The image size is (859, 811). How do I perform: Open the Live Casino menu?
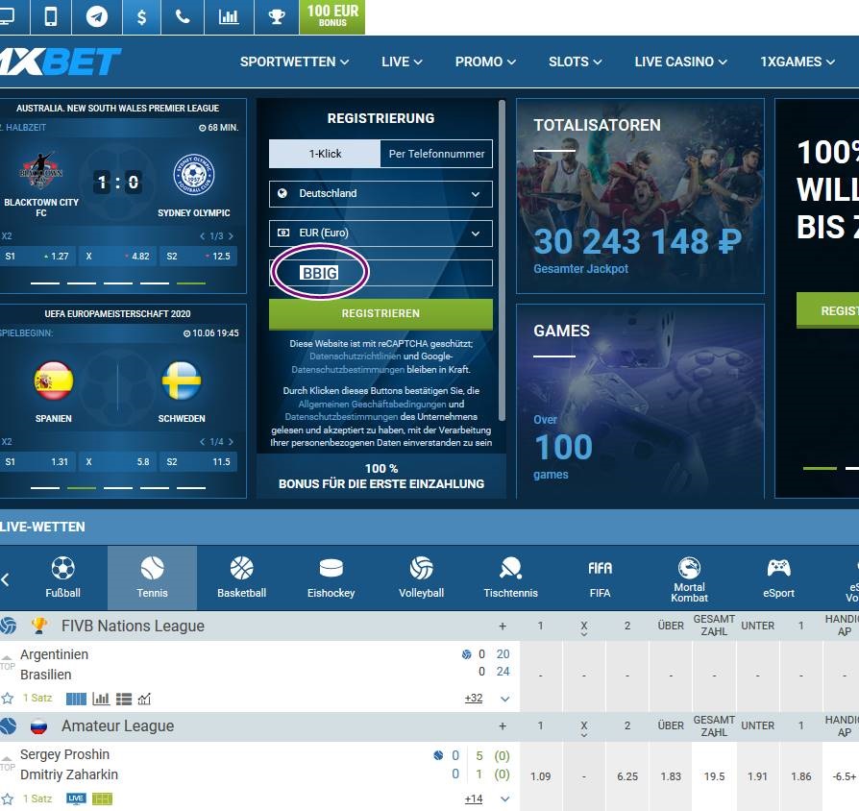[x=680, y=61]
